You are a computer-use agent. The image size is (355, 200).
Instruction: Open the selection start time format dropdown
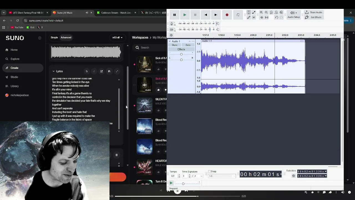pos(326,172)
